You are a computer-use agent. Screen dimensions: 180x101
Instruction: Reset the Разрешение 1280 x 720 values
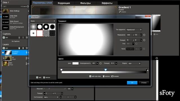pyautogui.click(x=144, y=35)
